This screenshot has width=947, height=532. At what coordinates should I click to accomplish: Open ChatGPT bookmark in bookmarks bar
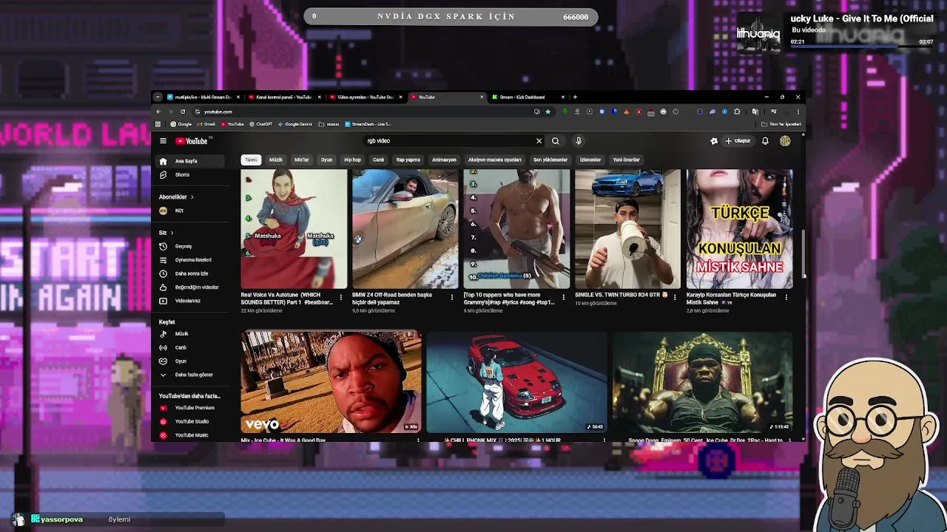tap(261, 124)
